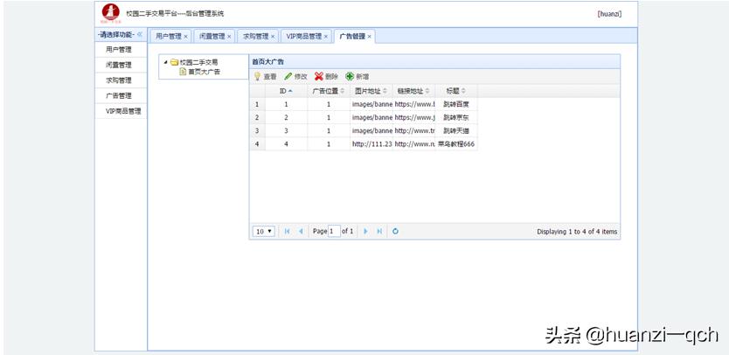This screenshot has width=729, height=355.
Task: Open the page size dropdown showing 10
Action: [264, 231]
